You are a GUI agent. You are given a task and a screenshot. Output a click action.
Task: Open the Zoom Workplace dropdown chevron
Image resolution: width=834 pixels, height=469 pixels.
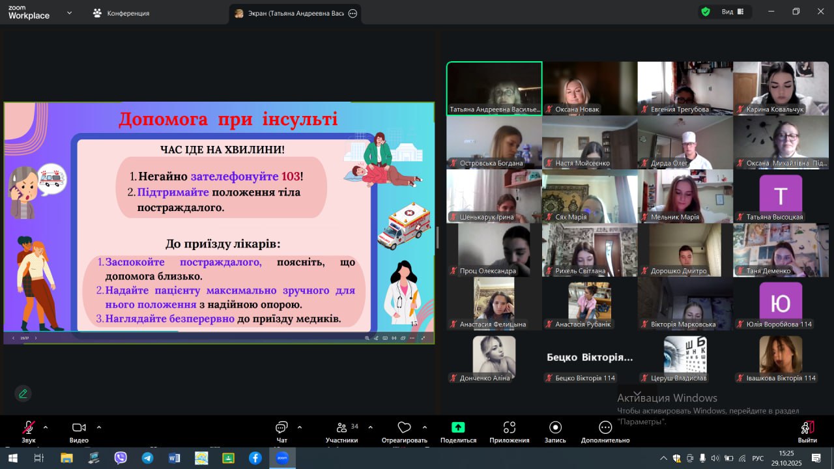coord(70,12)
